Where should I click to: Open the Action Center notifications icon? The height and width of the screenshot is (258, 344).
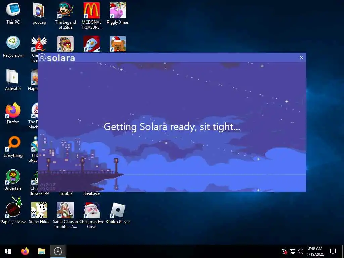point(333,251)
